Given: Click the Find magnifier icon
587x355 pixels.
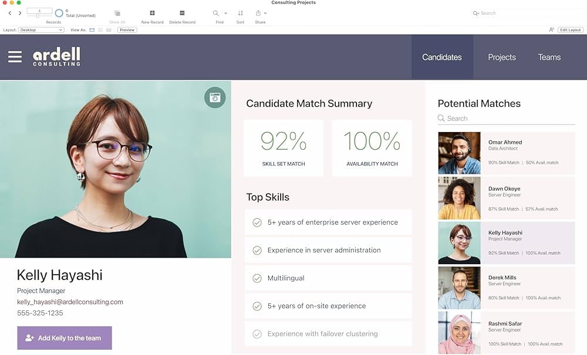Looking at the screenshot, I should pyautogui.click(x=216, y=13).
